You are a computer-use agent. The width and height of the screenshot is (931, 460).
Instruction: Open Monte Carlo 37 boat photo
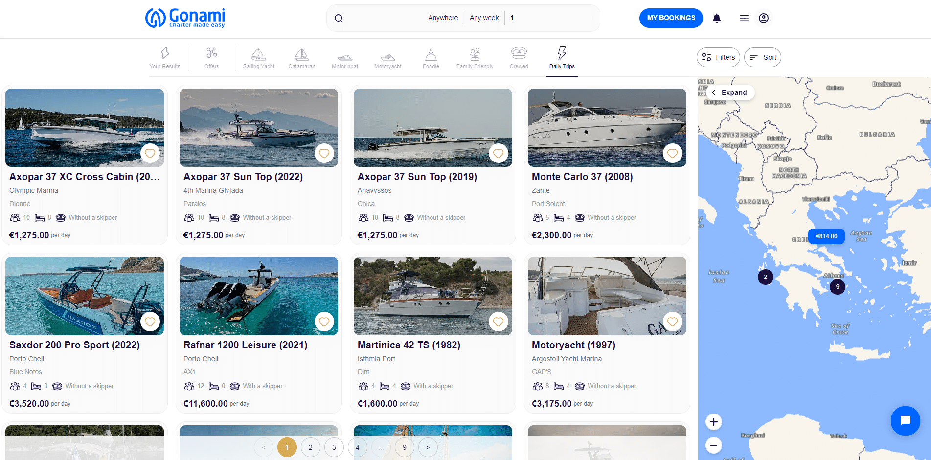tap(607, 128)
